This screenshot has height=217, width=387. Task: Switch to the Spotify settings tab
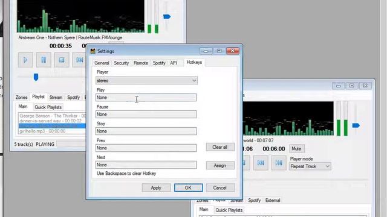point(159,63)
